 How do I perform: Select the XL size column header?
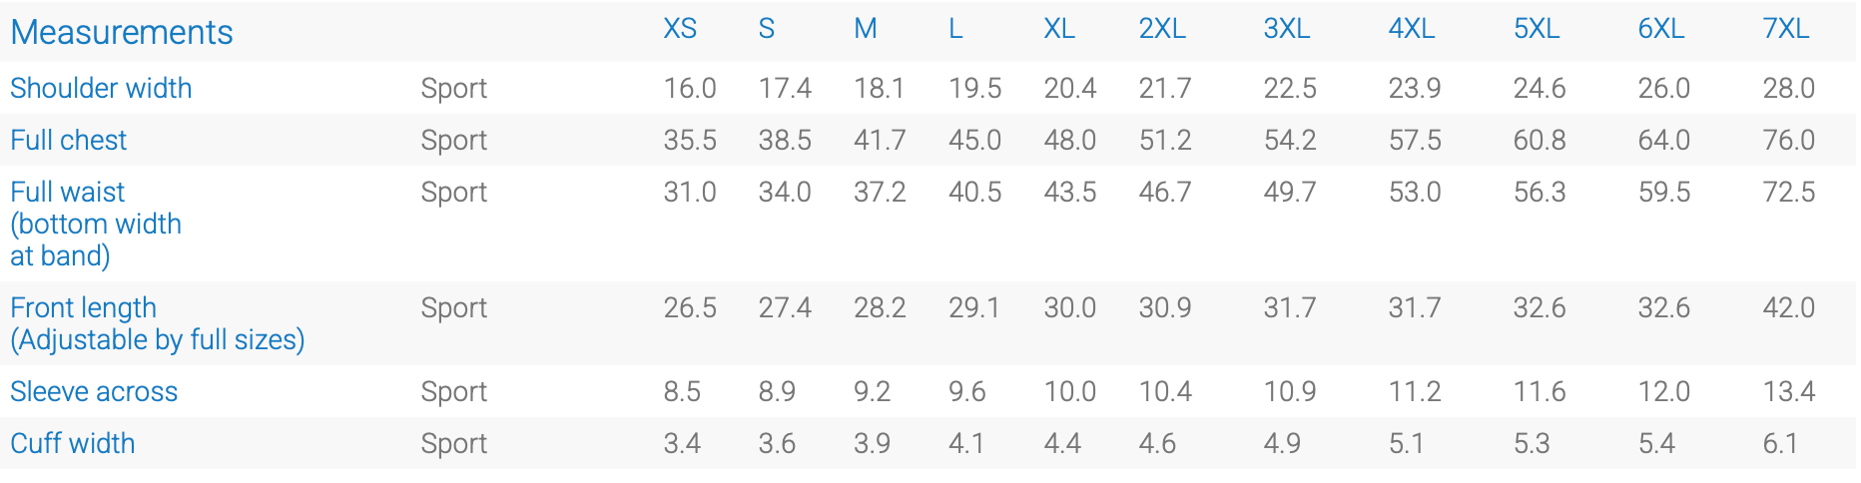(1059, 29)
